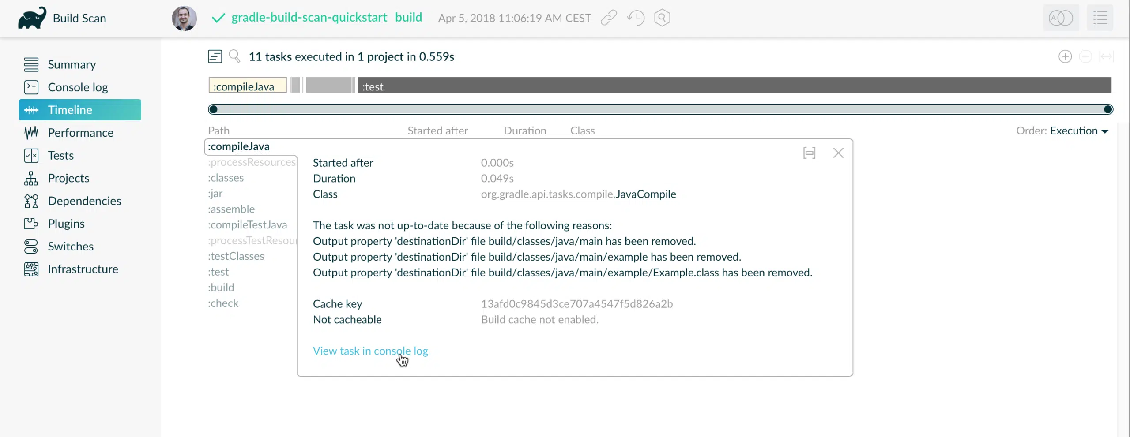Toggle the scan comparison button in header
This screenshot has width=1130, height=437.
1061,18
